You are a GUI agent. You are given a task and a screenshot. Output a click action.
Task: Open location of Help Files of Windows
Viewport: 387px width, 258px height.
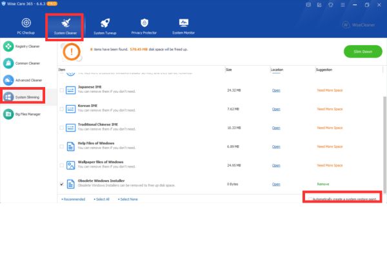click(x=276, y=146)
